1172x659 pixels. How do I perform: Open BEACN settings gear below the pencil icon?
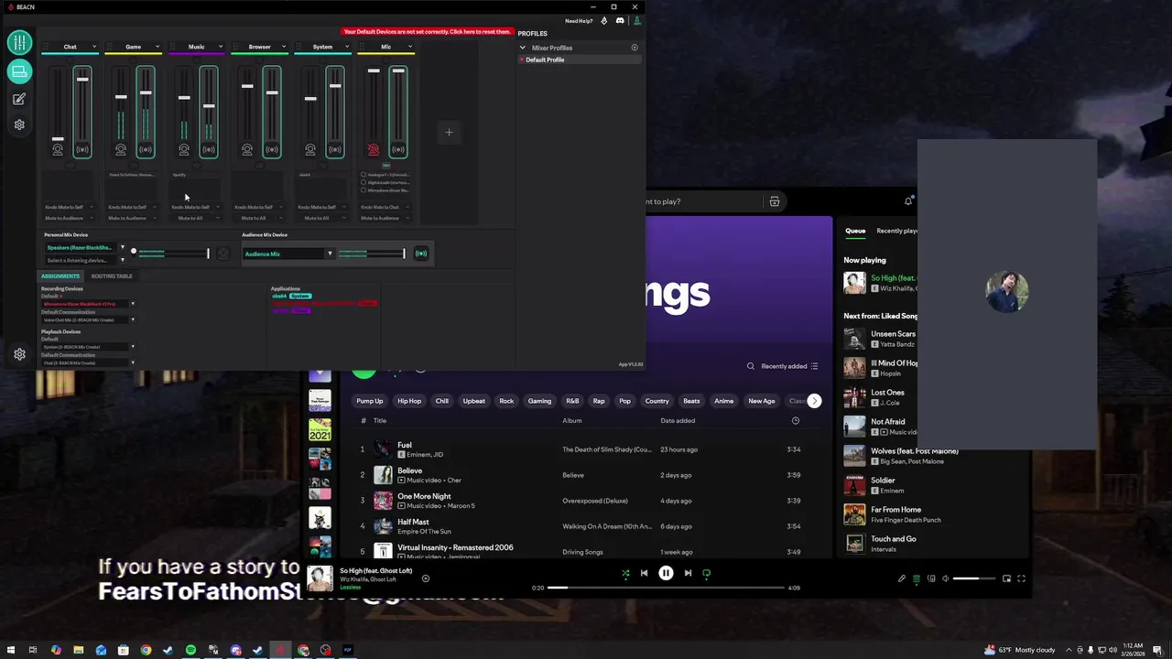coord(19,124)
